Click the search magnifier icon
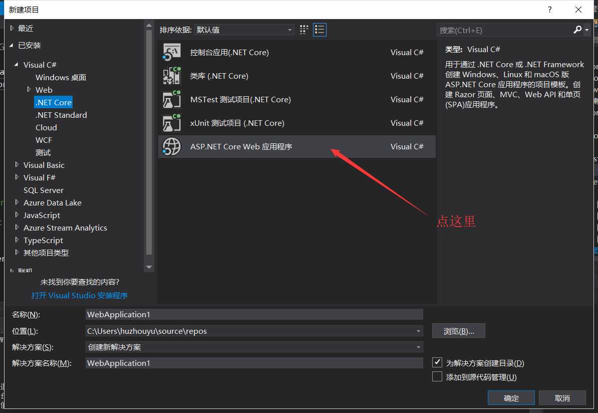 click(577, 30)
